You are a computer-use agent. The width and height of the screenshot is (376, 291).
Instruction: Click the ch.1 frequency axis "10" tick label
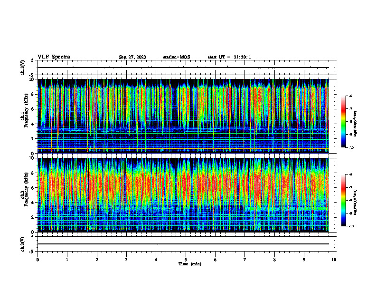[32, 79]
